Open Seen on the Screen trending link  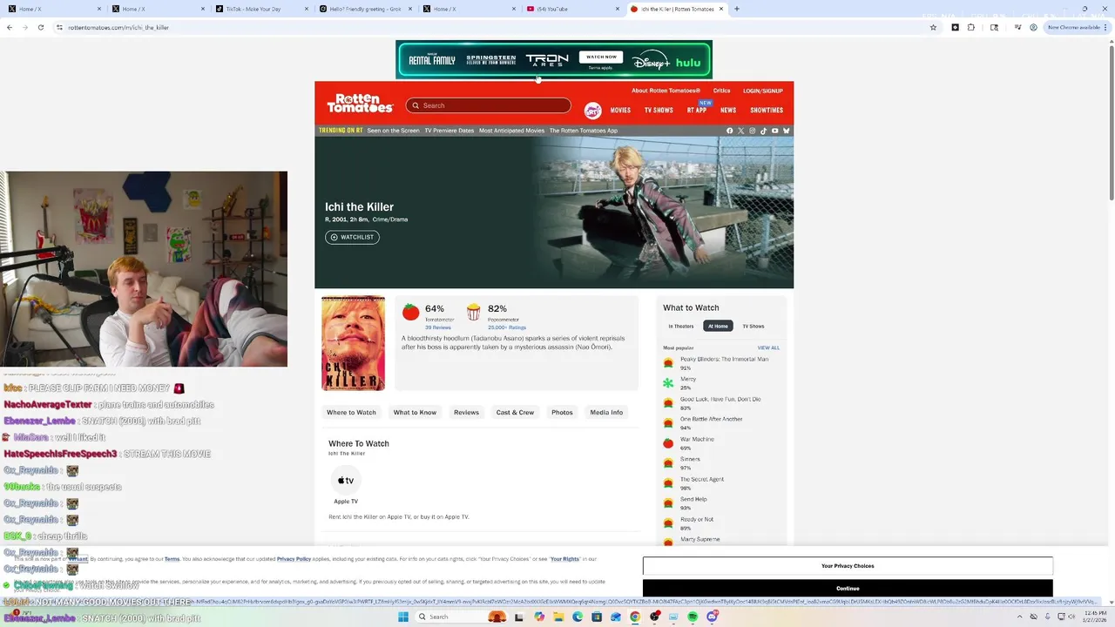393,131
